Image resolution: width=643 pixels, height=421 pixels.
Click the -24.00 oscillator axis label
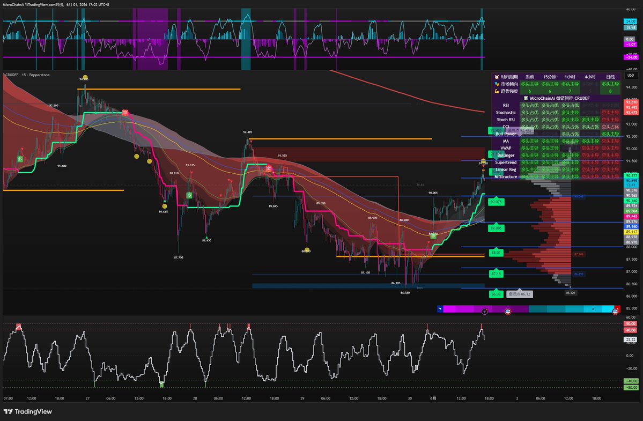631,57
